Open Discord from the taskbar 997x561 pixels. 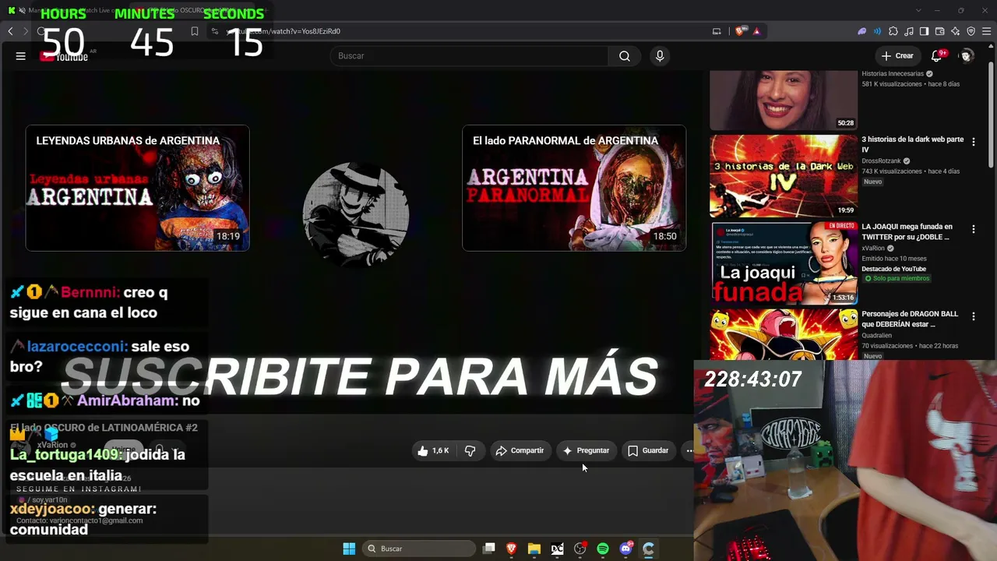pos(625,549)
